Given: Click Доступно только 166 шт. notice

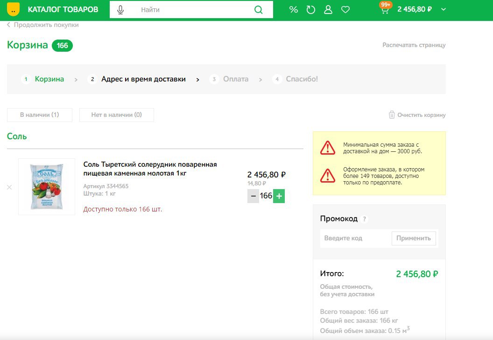Looking at the screenshot, I should (123, 209).
